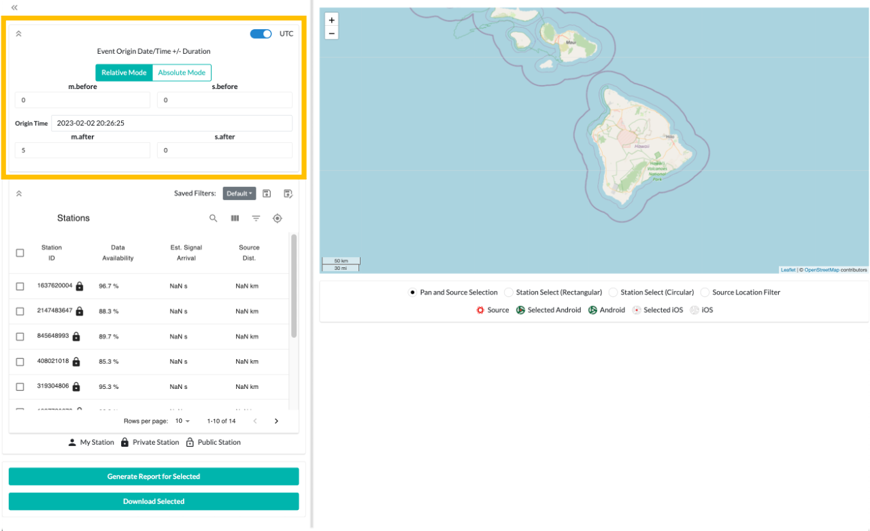This screenshot has width=870, height=531.
Task: Click the Origin Time input field
Action: pos(171,123)
